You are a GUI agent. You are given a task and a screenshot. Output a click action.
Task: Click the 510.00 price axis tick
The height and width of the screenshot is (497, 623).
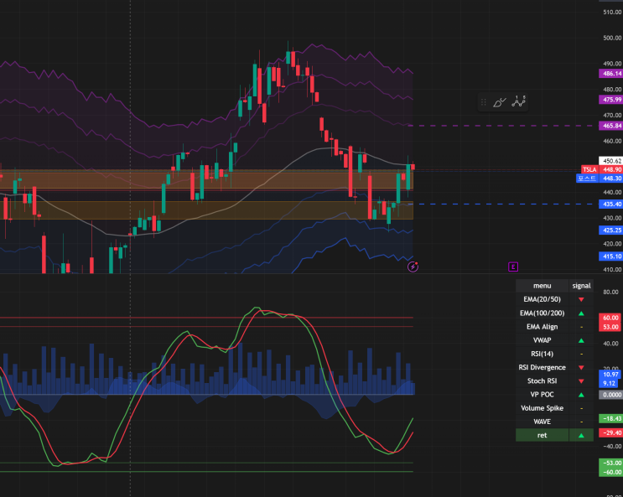click(x=612, y=13)
